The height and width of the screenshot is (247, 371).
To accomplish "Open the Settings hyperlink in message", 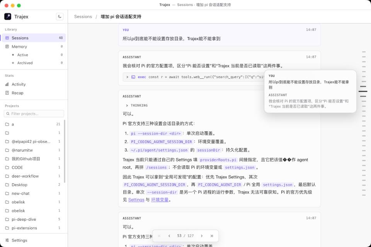I will (x=136, y=200).
